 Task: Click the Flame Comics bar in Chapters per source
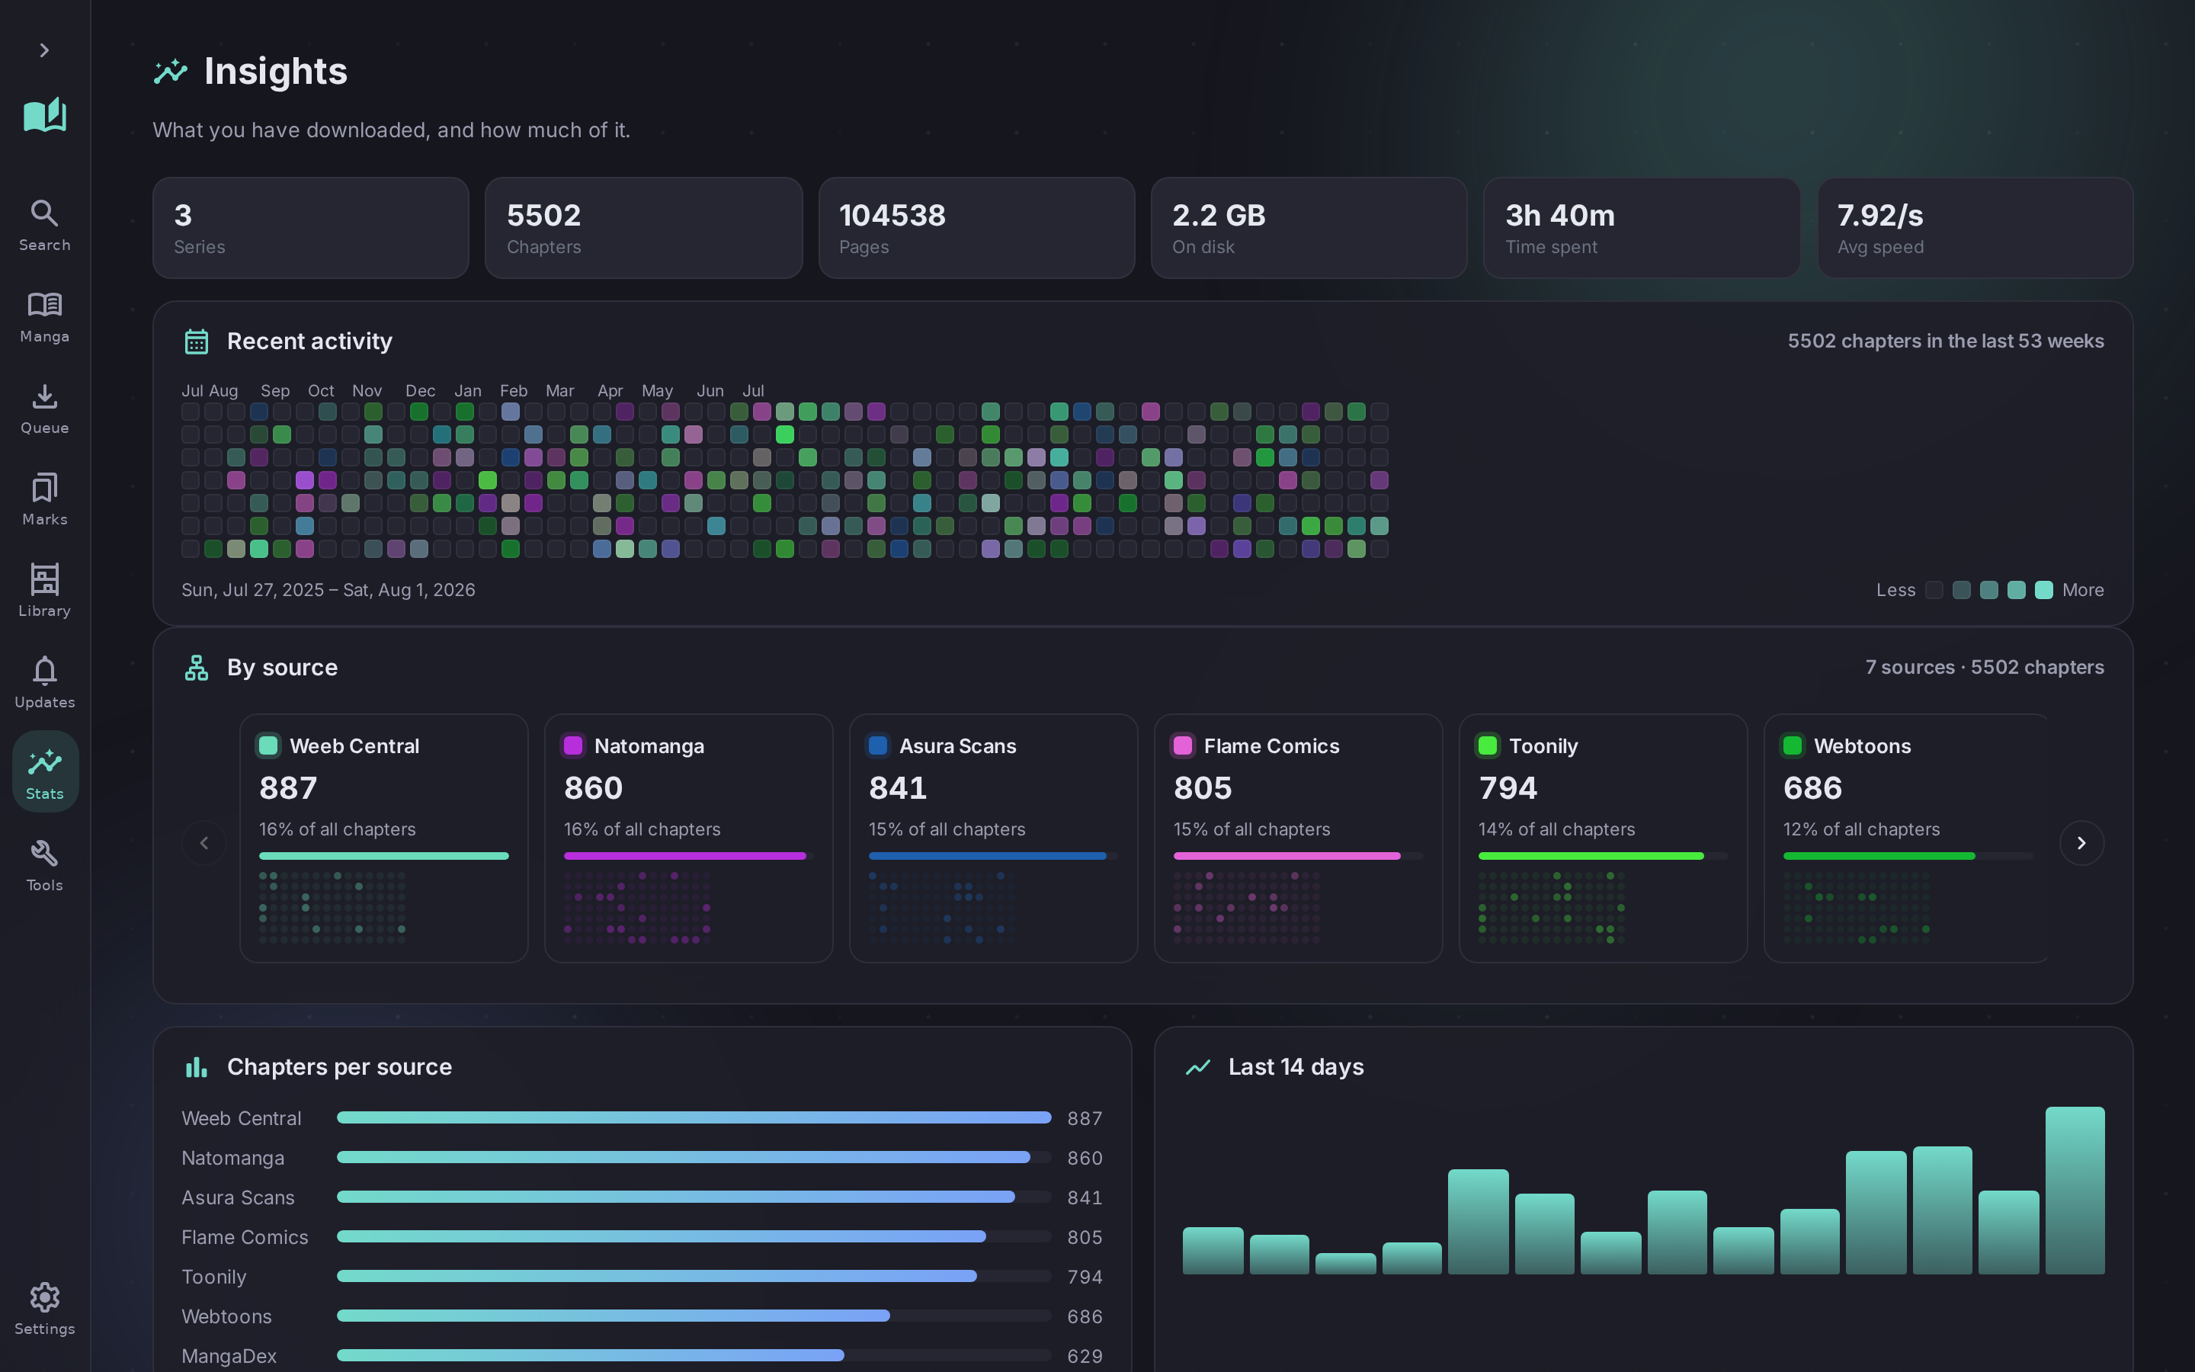click(662, 1237)
